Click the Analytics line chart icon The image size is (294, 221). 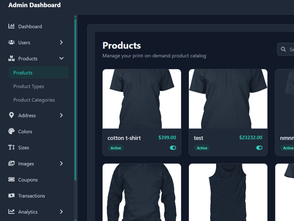[x=11, y=212]
